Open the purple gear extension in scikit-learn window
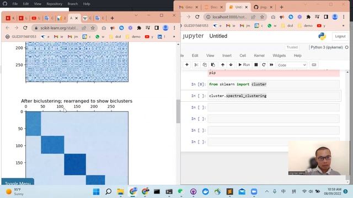Viewport: 353px width, 198px height. 130,28
